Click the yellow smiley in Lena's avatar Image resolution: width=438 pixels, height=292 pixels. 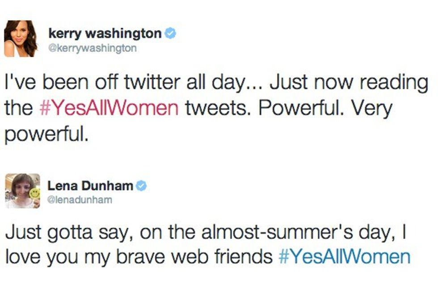(34, 193)
